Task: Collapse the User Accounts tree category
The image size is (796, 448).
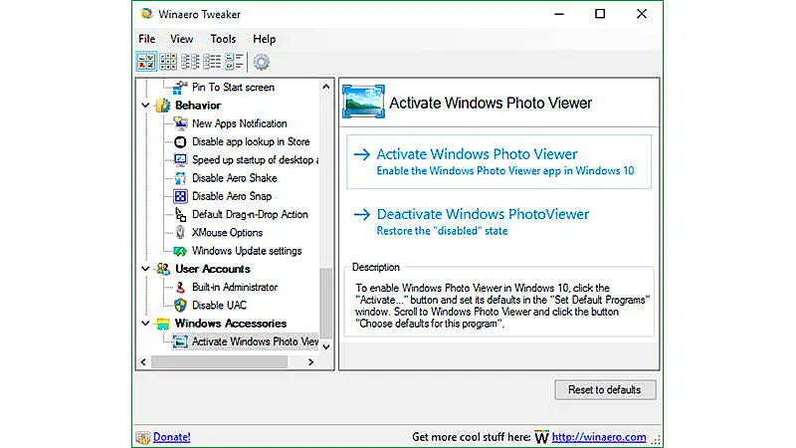Action: coord(145,269)
